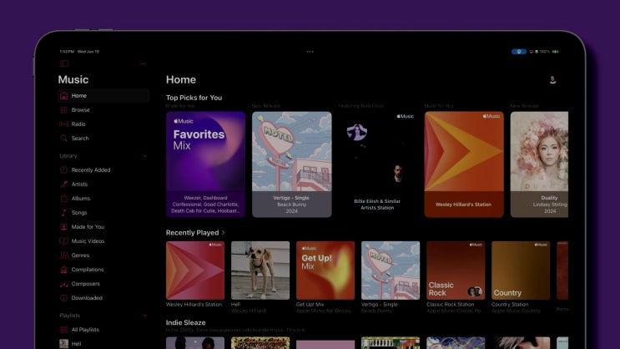Click the Genres icon
The height and width of the screenshot is (349, 620).
tap(63, 255)
